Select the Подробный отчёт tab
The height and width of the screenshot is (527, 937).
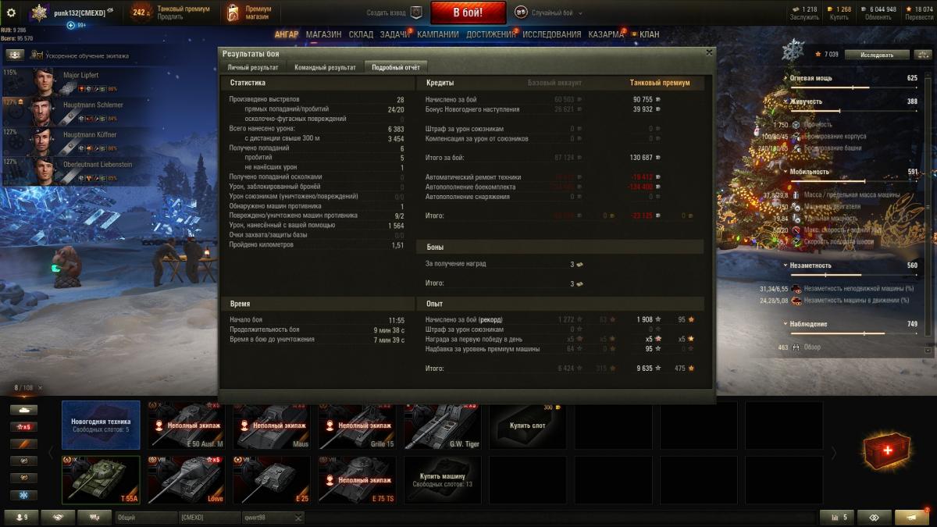pos(396,68)
